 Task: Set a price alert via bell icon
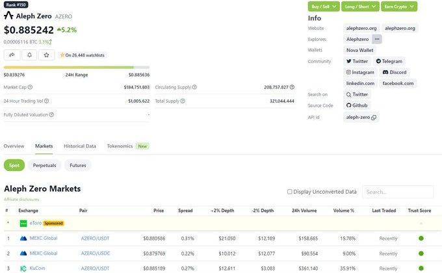[x=30, y=55]
